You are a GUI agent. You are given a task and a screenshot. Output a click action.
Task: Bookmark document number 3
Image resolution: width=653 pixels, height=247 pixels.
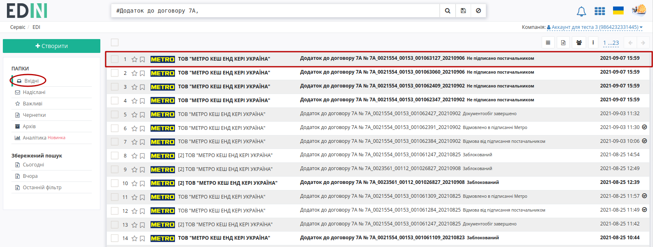[142, 87]
